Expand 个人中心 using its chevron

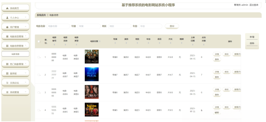click(x=26, y=17)
